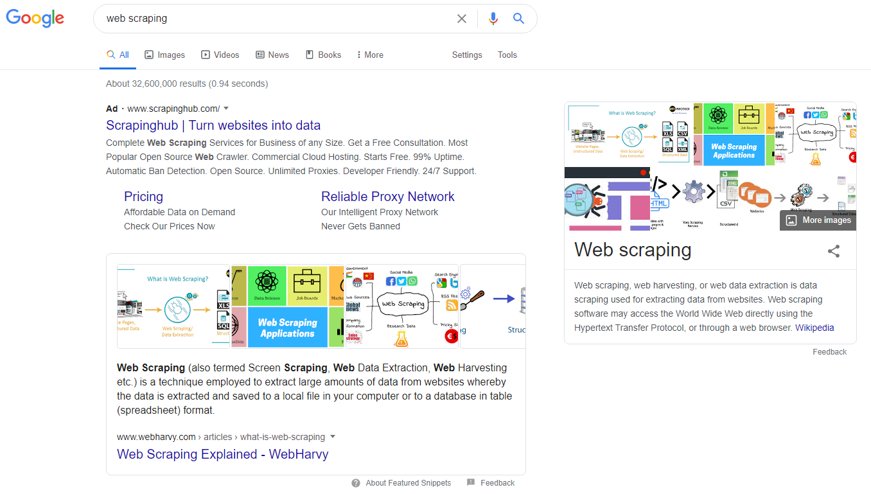The image size is (871, 494).
Task: Click the share icon in knowledge panel
Action: point(834,251)
